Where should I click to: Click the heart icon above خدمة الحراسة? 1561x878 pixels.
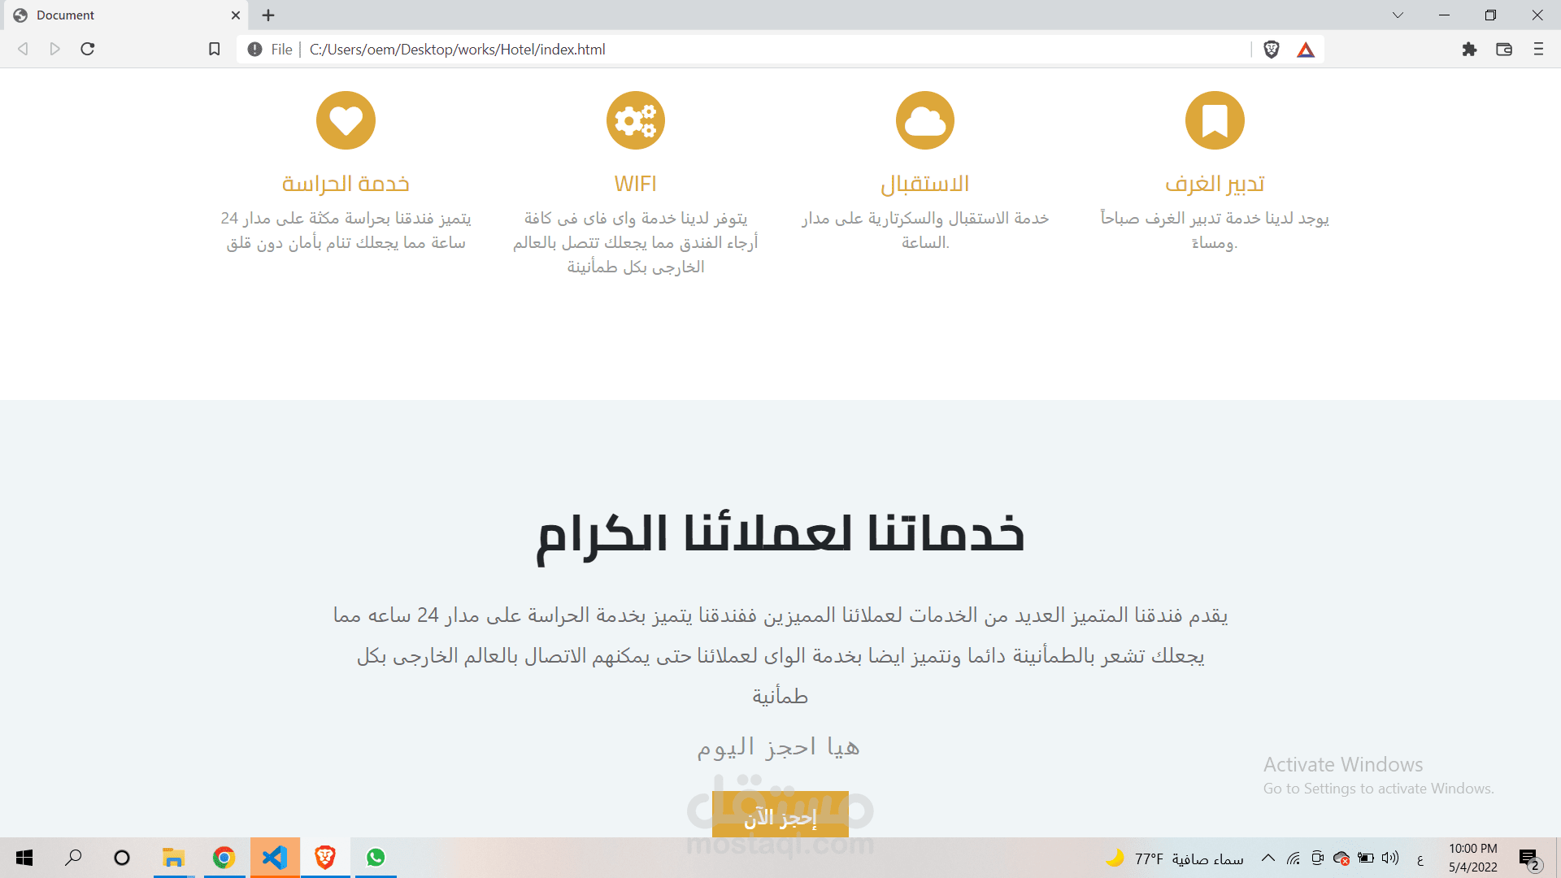[346, 120]
